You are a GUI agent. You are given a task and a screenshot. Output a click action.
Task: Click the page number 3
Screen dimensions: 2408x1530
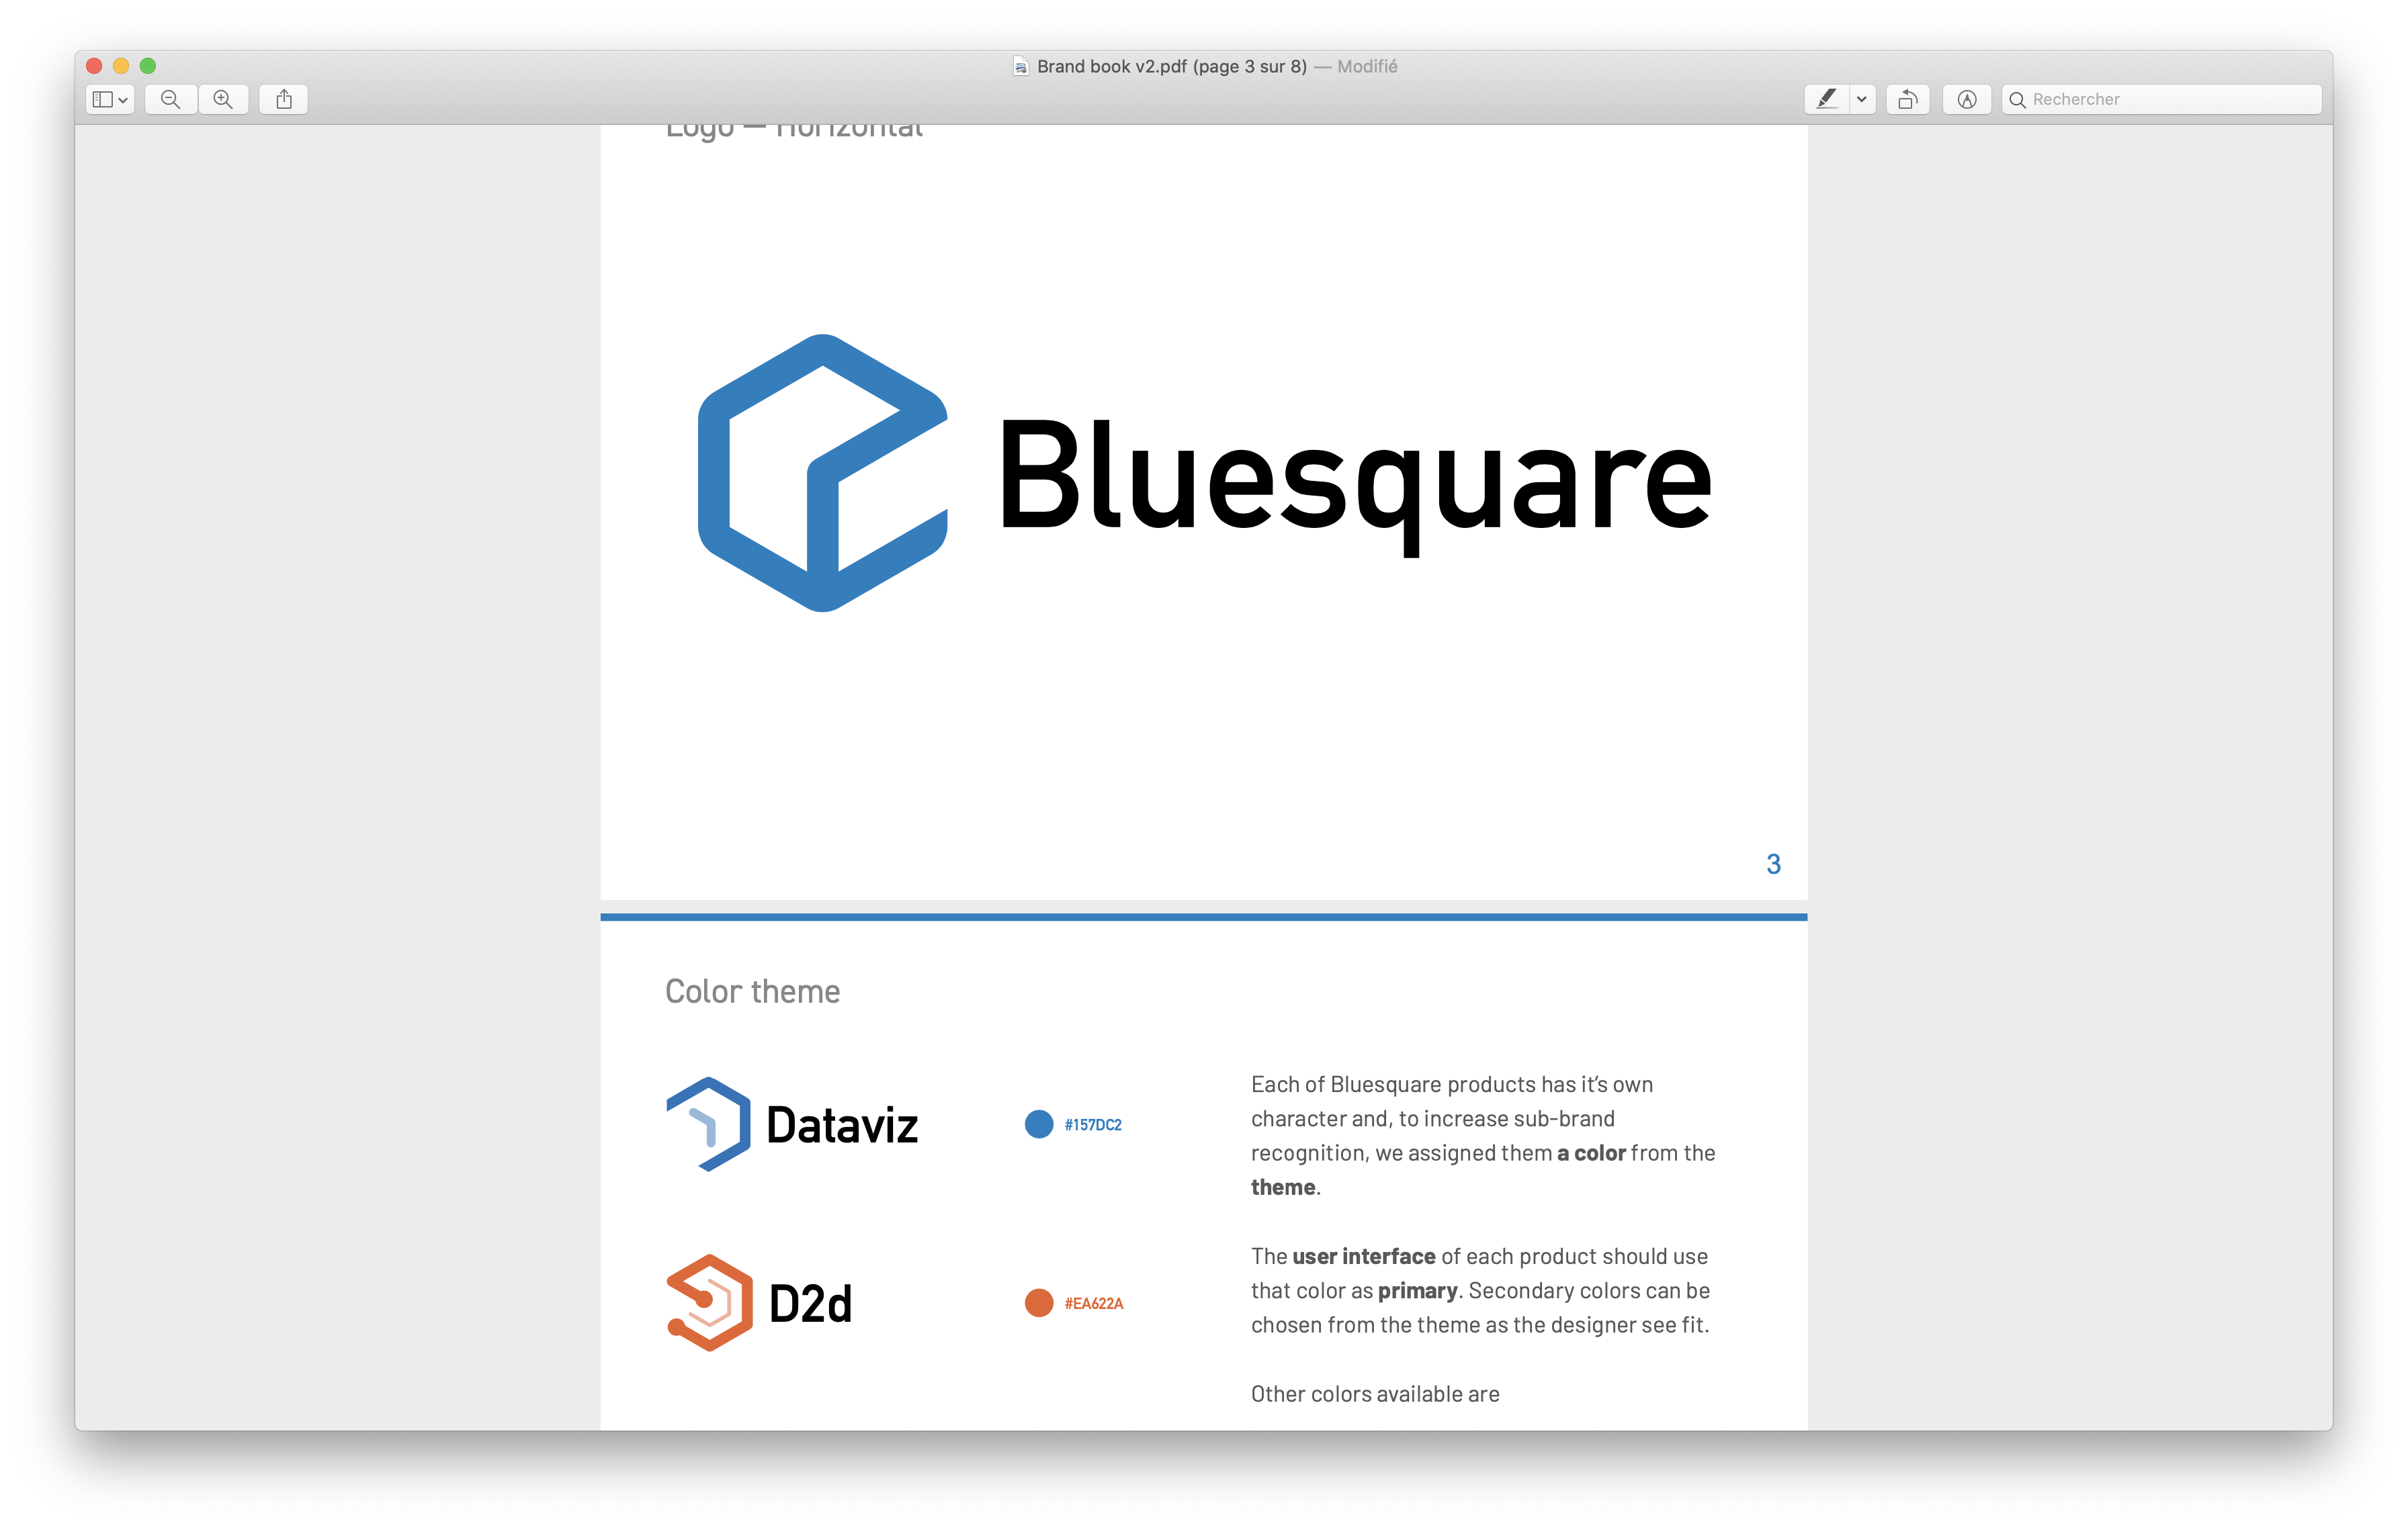click(1773, 864)
